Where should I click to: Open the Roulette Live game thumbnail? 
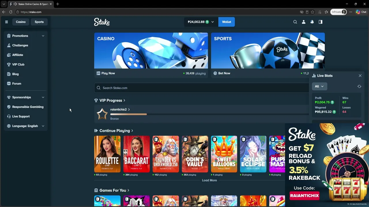107,154
